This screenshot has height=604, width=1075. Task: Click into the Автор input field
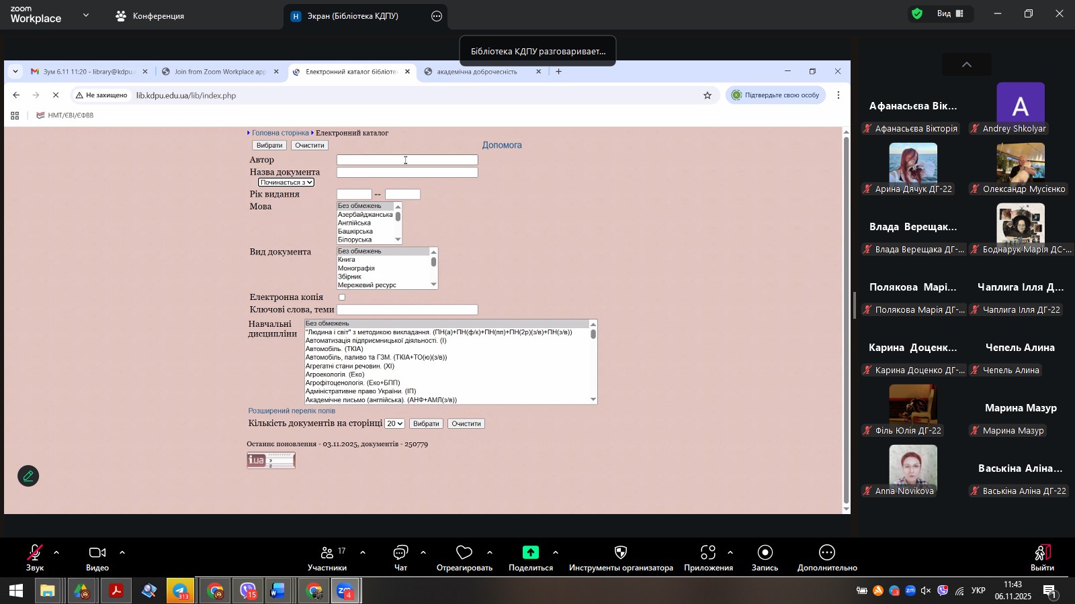tap(407, 160)
